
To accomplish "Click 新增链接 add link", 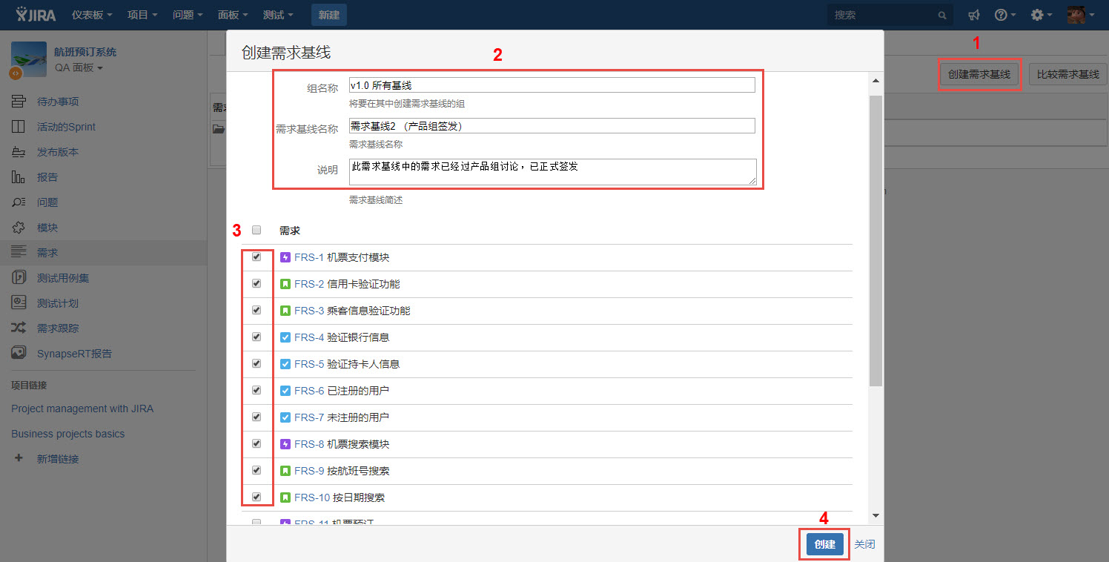I will [58, 459].
